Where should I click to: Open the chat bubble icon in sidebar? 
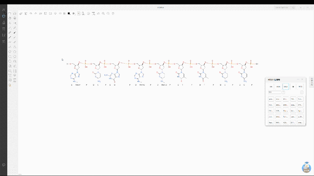coord(4,165)
